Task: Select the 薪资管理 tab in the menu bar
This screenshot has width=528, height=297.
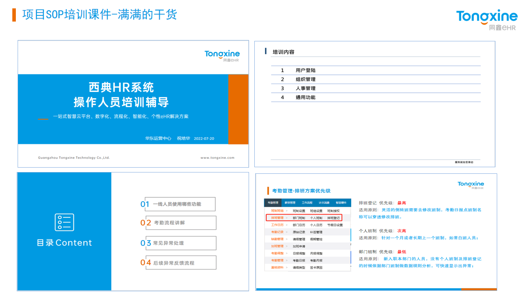Action: (x=290, y=203)
